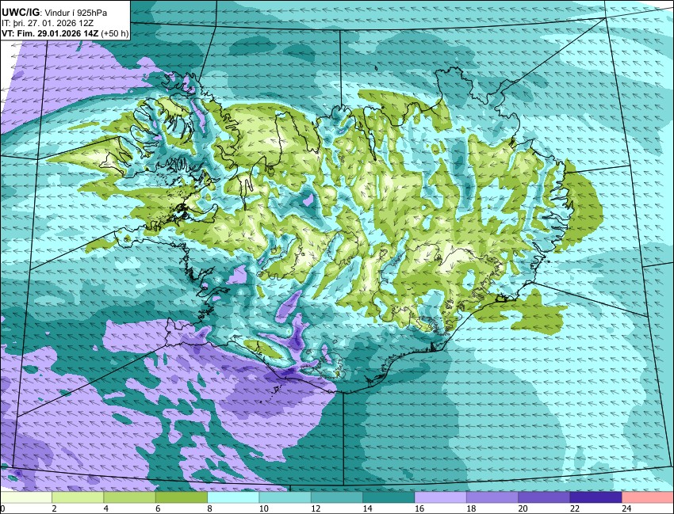Click the legend label '8'
Image resolution: width=674 pixels, height=514 pixels.
click(210, 508)
